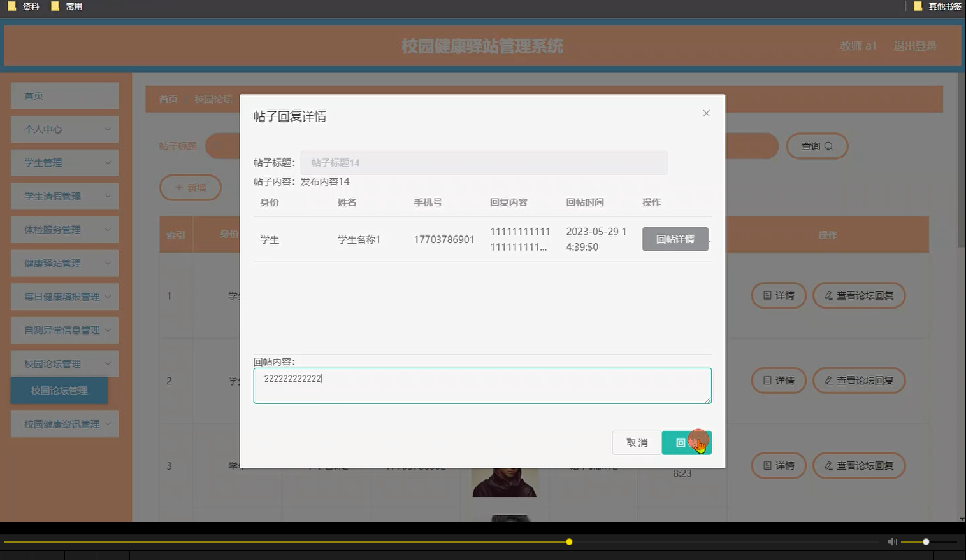This screenshot has height=560, width=966.
Task: Click the plus icon on the 新增 button
Action: coord(179,187)
